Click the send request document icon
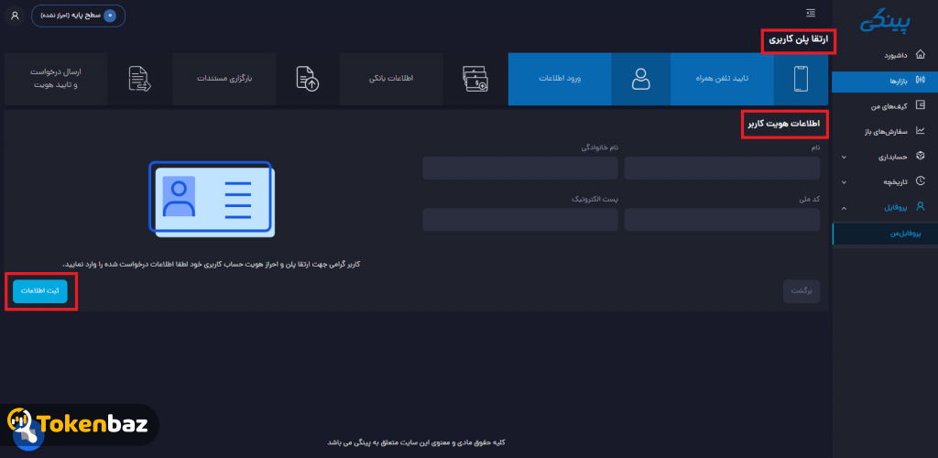The width and height of the screenshot is (938, 458). click(x=140, y=79)
